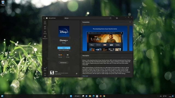175x98 pixels.
Task: Launch Firefox from taskbar
Action: click(x=101, y=96)
